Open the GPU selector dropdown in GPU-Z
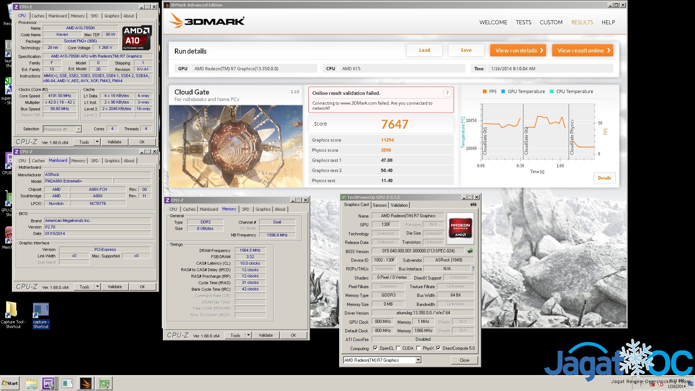The image size is (695, 391). tap(418, 360)
